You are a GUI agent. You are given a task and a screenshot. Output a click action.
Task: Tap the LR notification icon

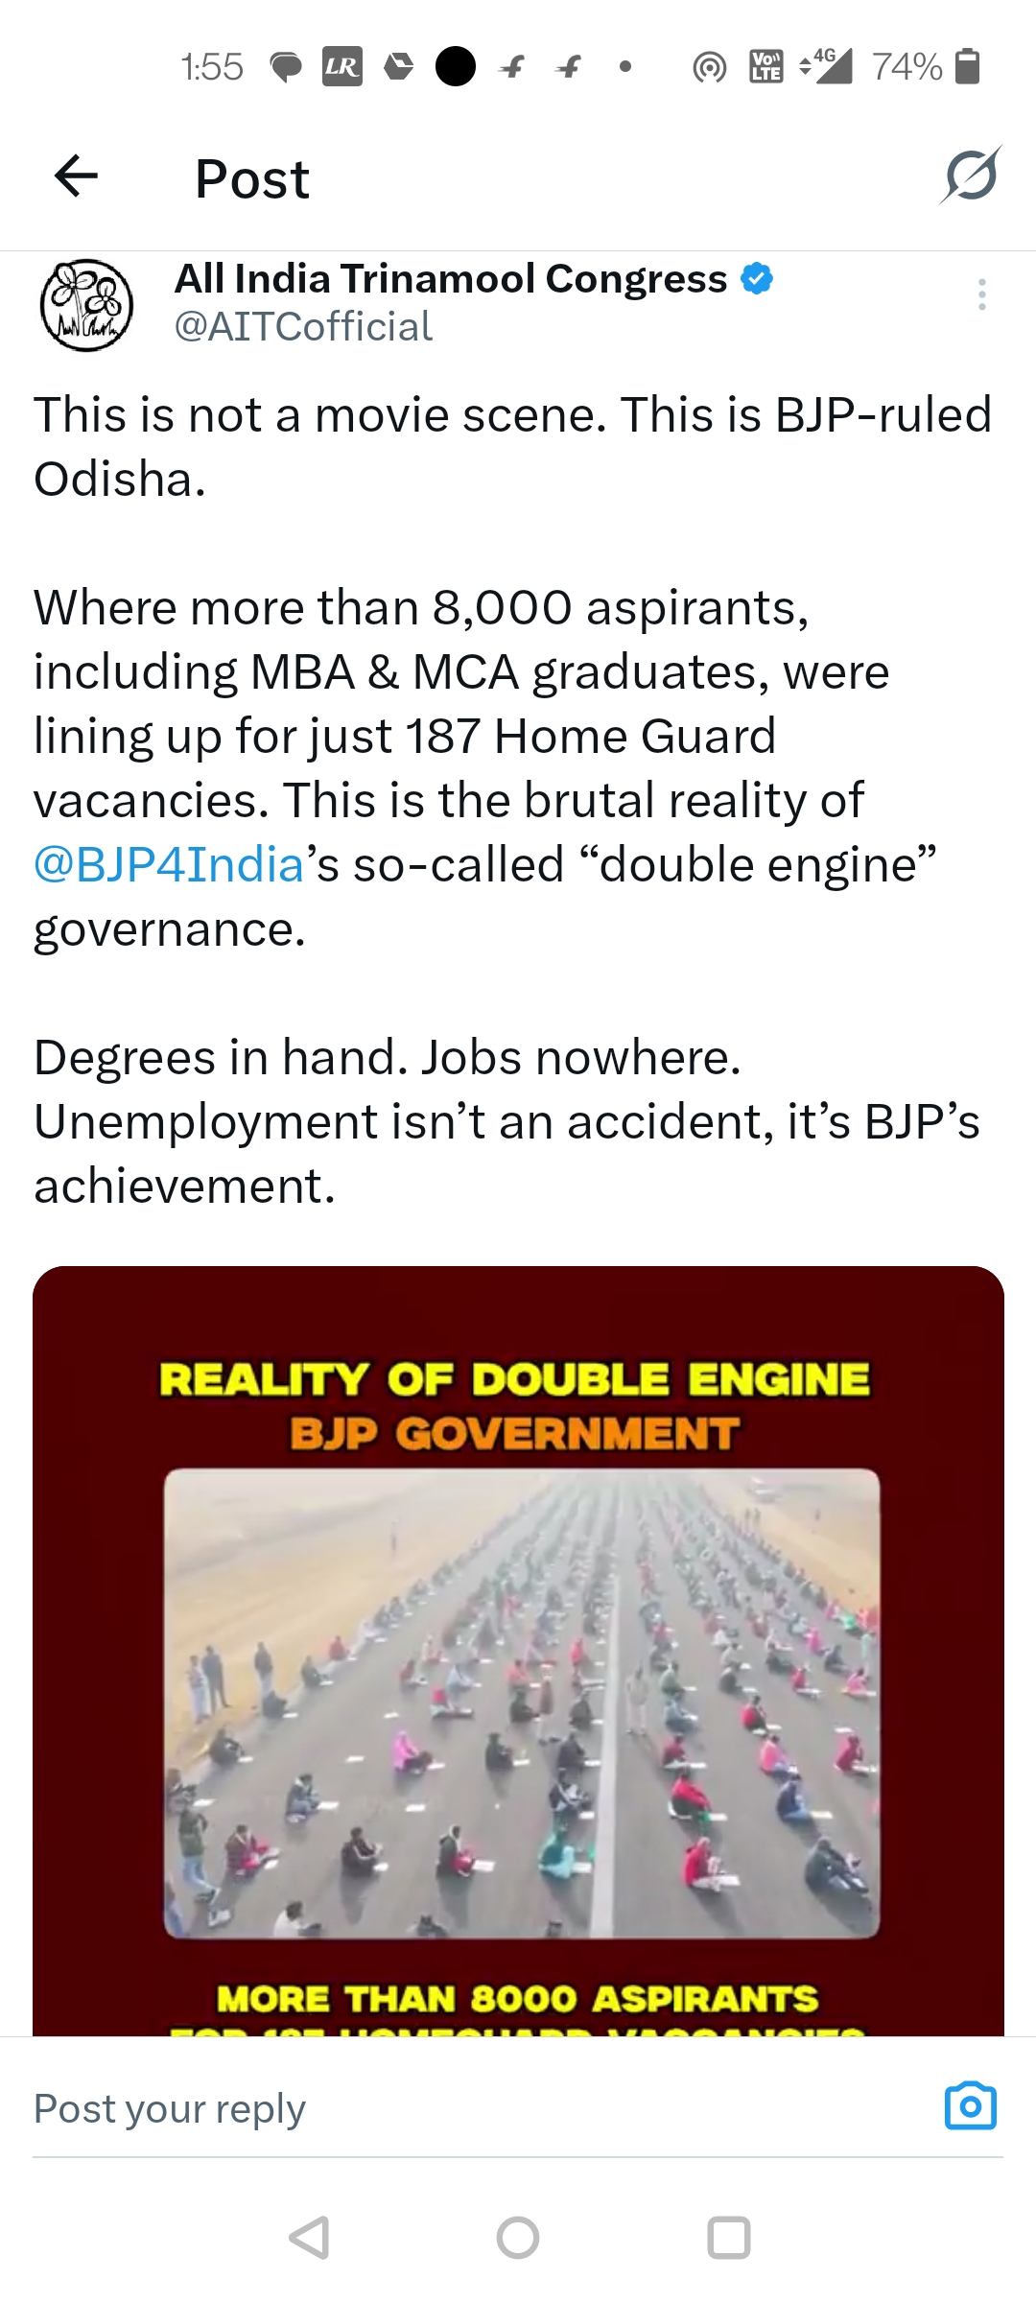click(x=341, y=67)
